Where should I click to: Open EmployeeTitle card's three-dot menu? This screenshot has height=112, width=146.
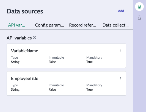click(x=120, y=78)
